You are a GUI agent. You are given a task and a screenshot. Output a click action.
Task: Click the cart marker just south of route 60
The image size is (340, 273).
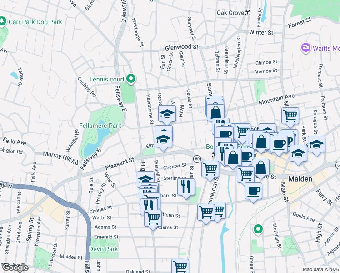pyautogui.click(x=210, y=169)
